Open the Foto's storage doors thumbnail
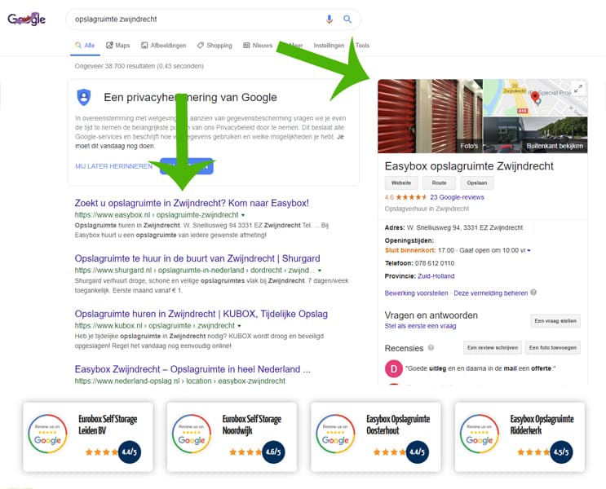The width and height of the screenshot is (606, 489). tap(430, 116)
